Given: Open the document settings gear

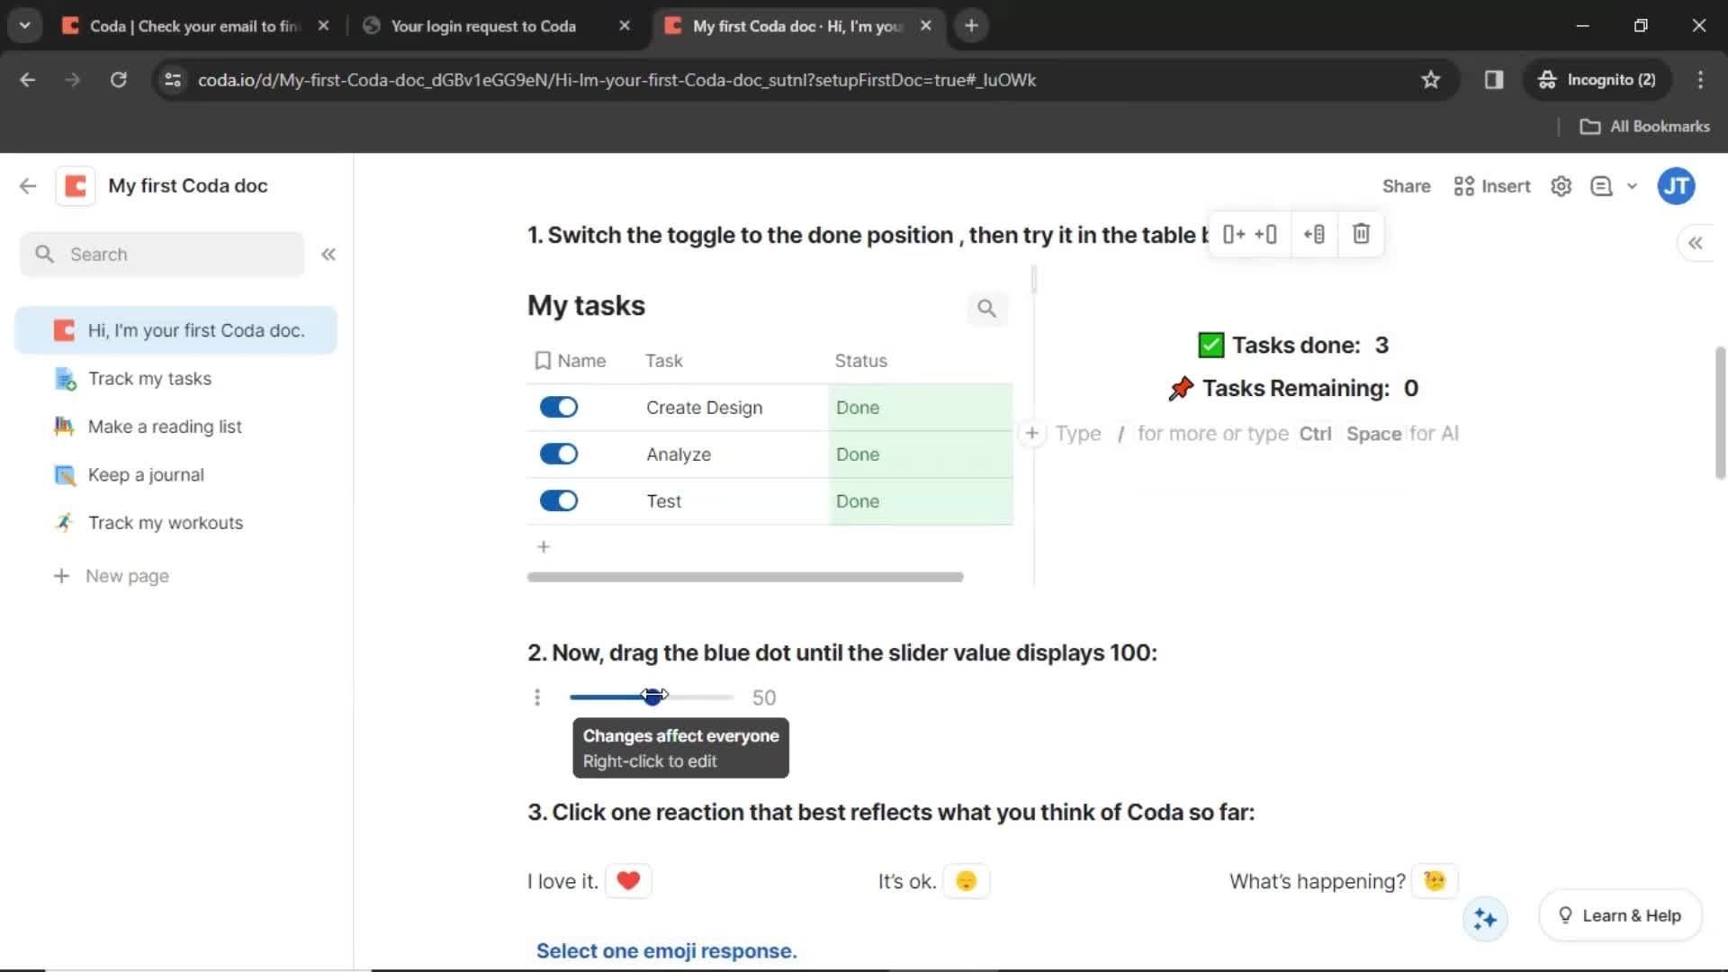Looking at the screenshot, I should pyautogui.click(x=1561, y=186).
